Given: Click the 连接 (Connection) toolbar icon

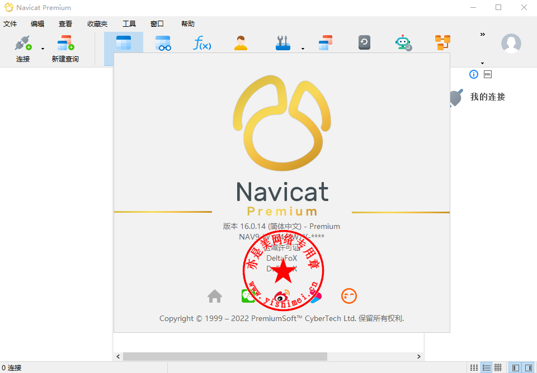Looking at the screenshot, I should click(x=23, y=43).
